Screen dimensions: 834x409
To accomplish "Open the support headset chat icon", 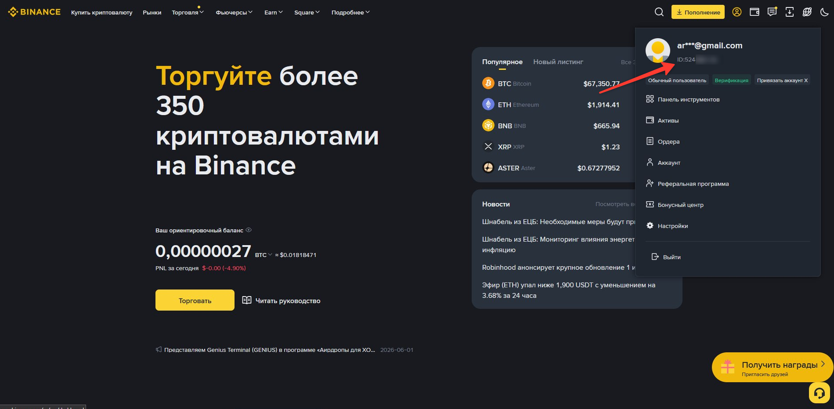I will 820,393.
